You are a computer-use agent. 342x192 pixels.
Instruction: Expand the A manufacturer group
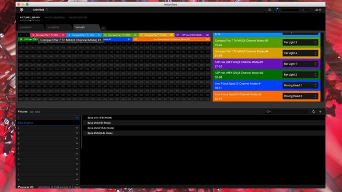coord(77,128)
